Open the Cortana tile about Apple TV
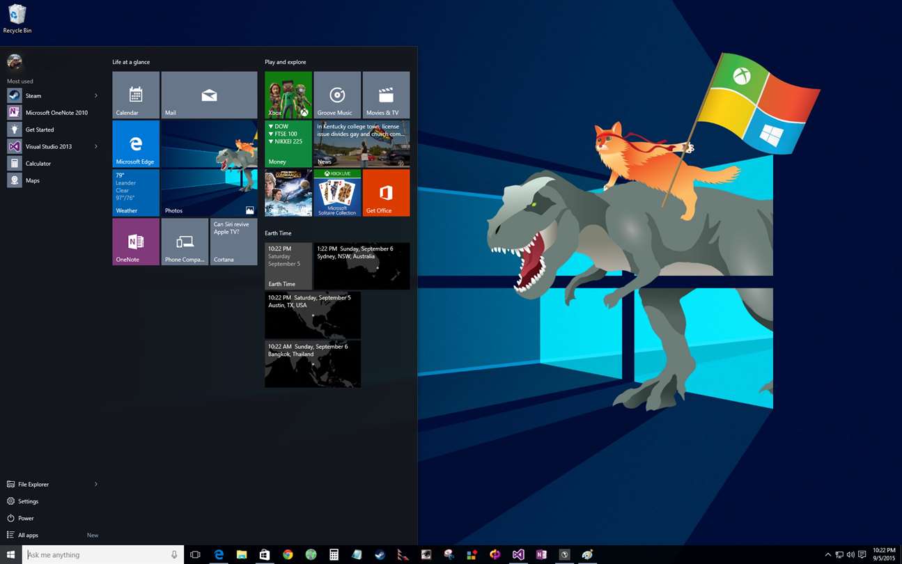Viewport: 902px width, 564px height. pyautogui.click(x=233, y=242)
